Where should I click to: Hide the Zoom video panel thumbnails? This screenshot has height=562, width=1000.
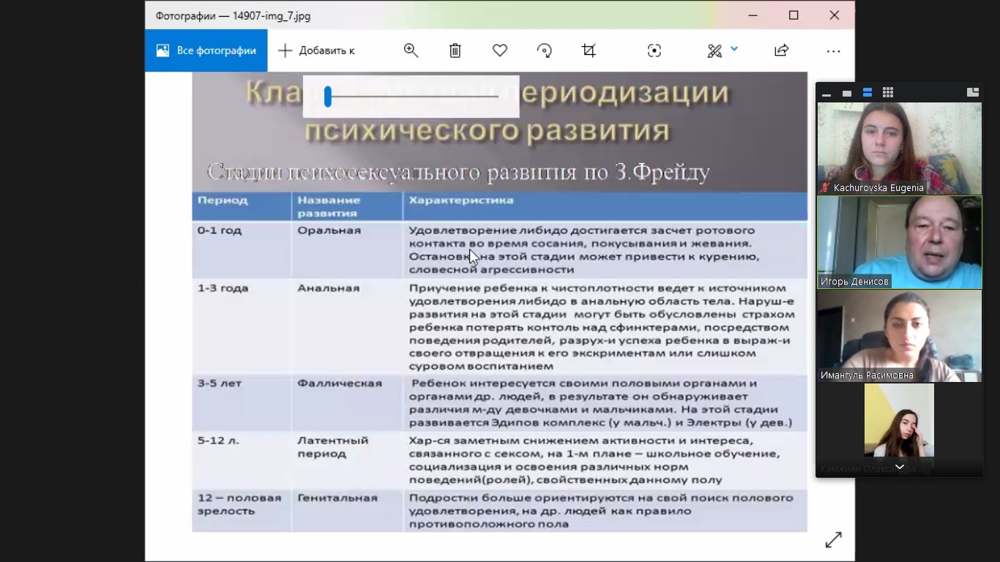(x=827, y=93)
